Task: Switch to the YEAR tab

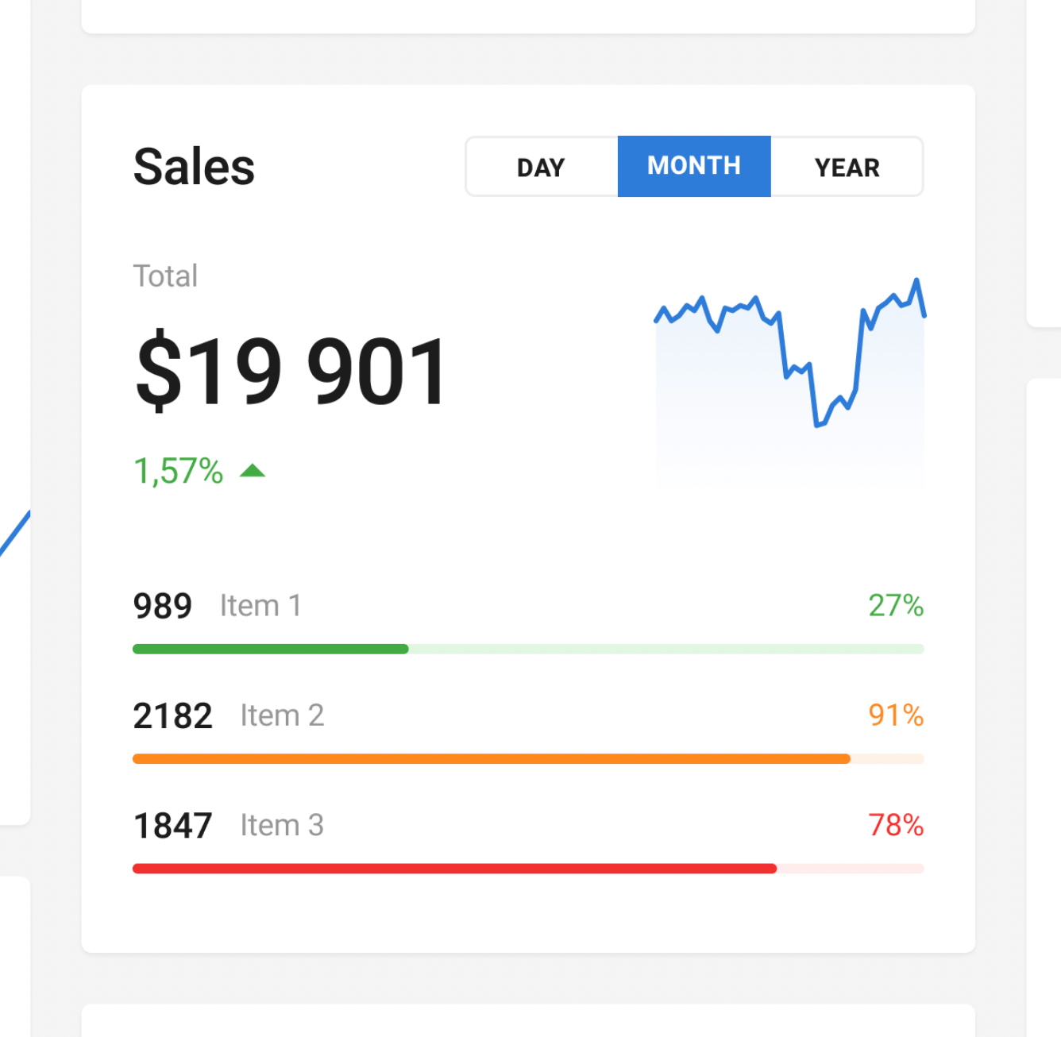Action: pos(847,167)
